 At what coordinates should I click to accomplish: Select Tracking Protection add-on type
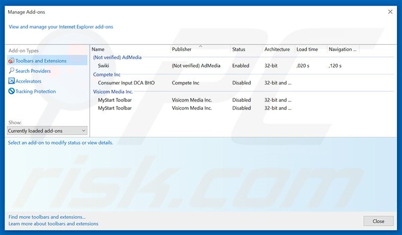click(36, 91)
